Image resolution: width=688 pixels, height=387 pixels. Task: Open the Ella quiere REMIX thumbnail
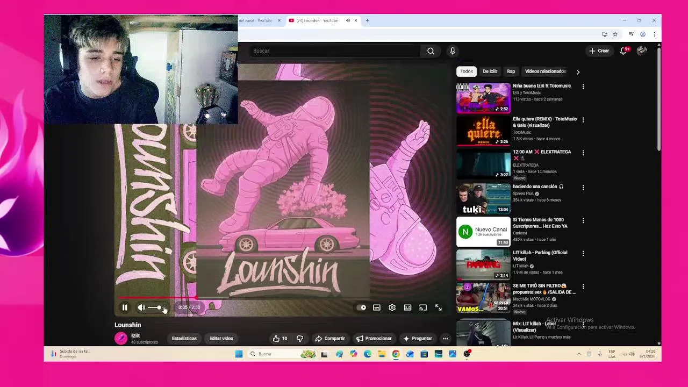(483, 131)
